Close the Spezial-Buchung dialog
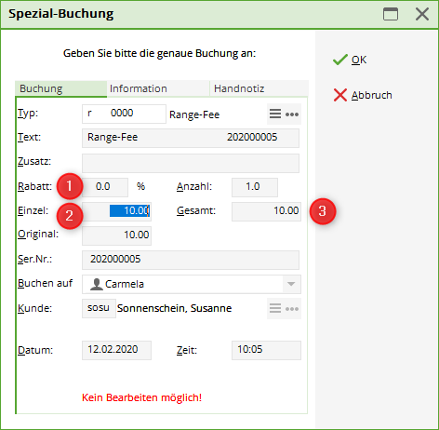 (422, 14)
